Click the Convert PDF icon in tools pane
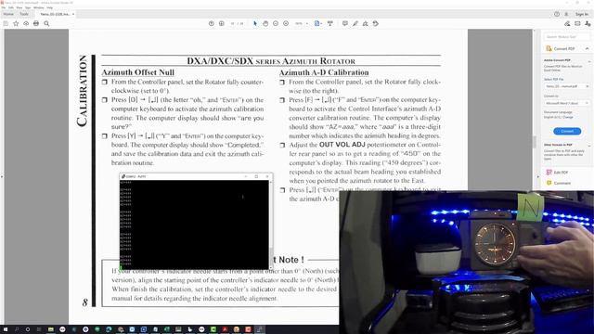 (549, 49)
